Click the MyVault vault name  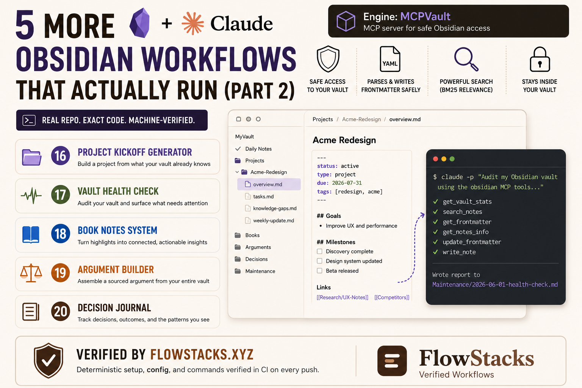pos(244,137)
